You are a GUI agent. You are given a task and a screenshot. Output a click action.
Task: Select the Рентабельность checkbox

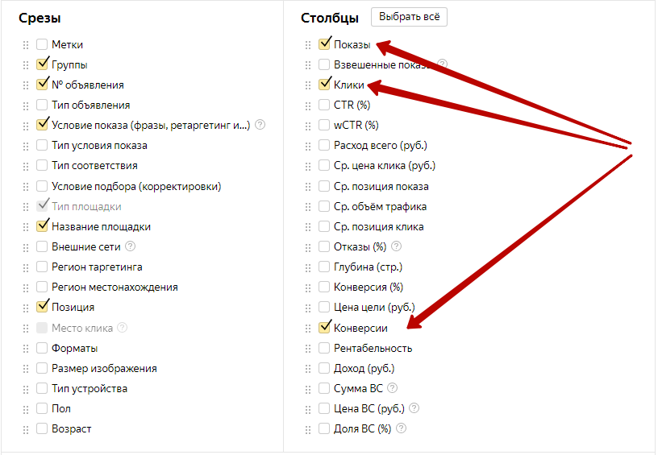[324, 348]
